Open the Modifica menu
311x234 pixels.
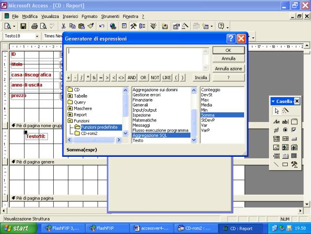(30, 17)
